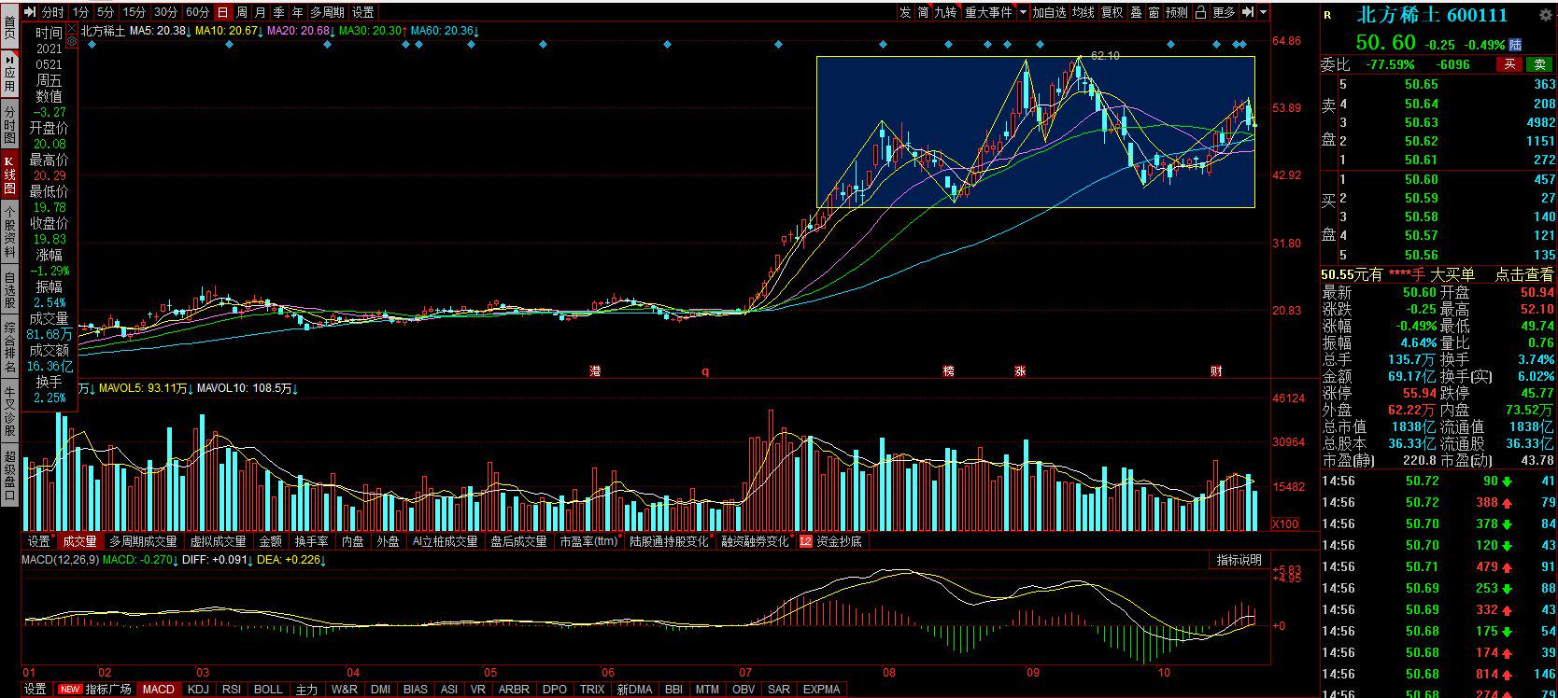Click the red 买 buy swatch button
Viewport: 1558px width, 698px height.
pyautogui.click(x=1508, y=64)
